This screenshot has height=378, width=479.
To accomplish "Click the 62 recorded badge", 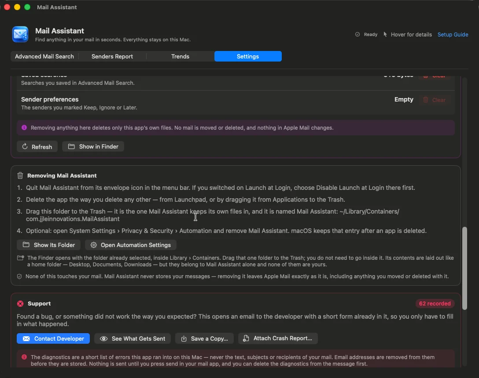I will (x=435, y=304).
